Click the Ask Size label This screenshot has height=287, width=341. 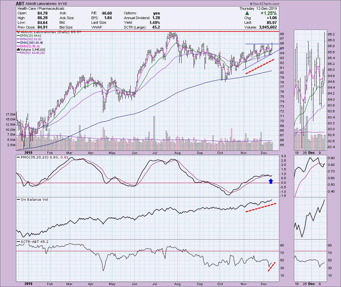tap(67, 18)
